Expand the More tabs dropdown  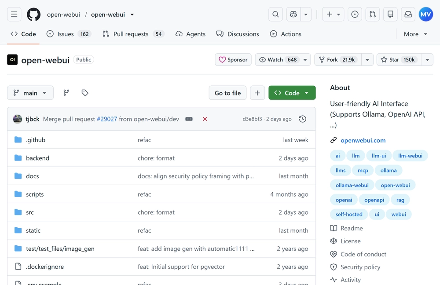[x=416, y=34]
